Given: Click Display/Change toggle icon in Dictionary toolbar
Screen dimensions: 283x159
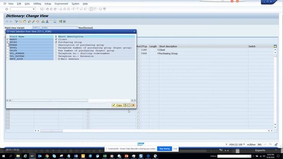Looking at the screenshot, I should [x=16, y=22].
